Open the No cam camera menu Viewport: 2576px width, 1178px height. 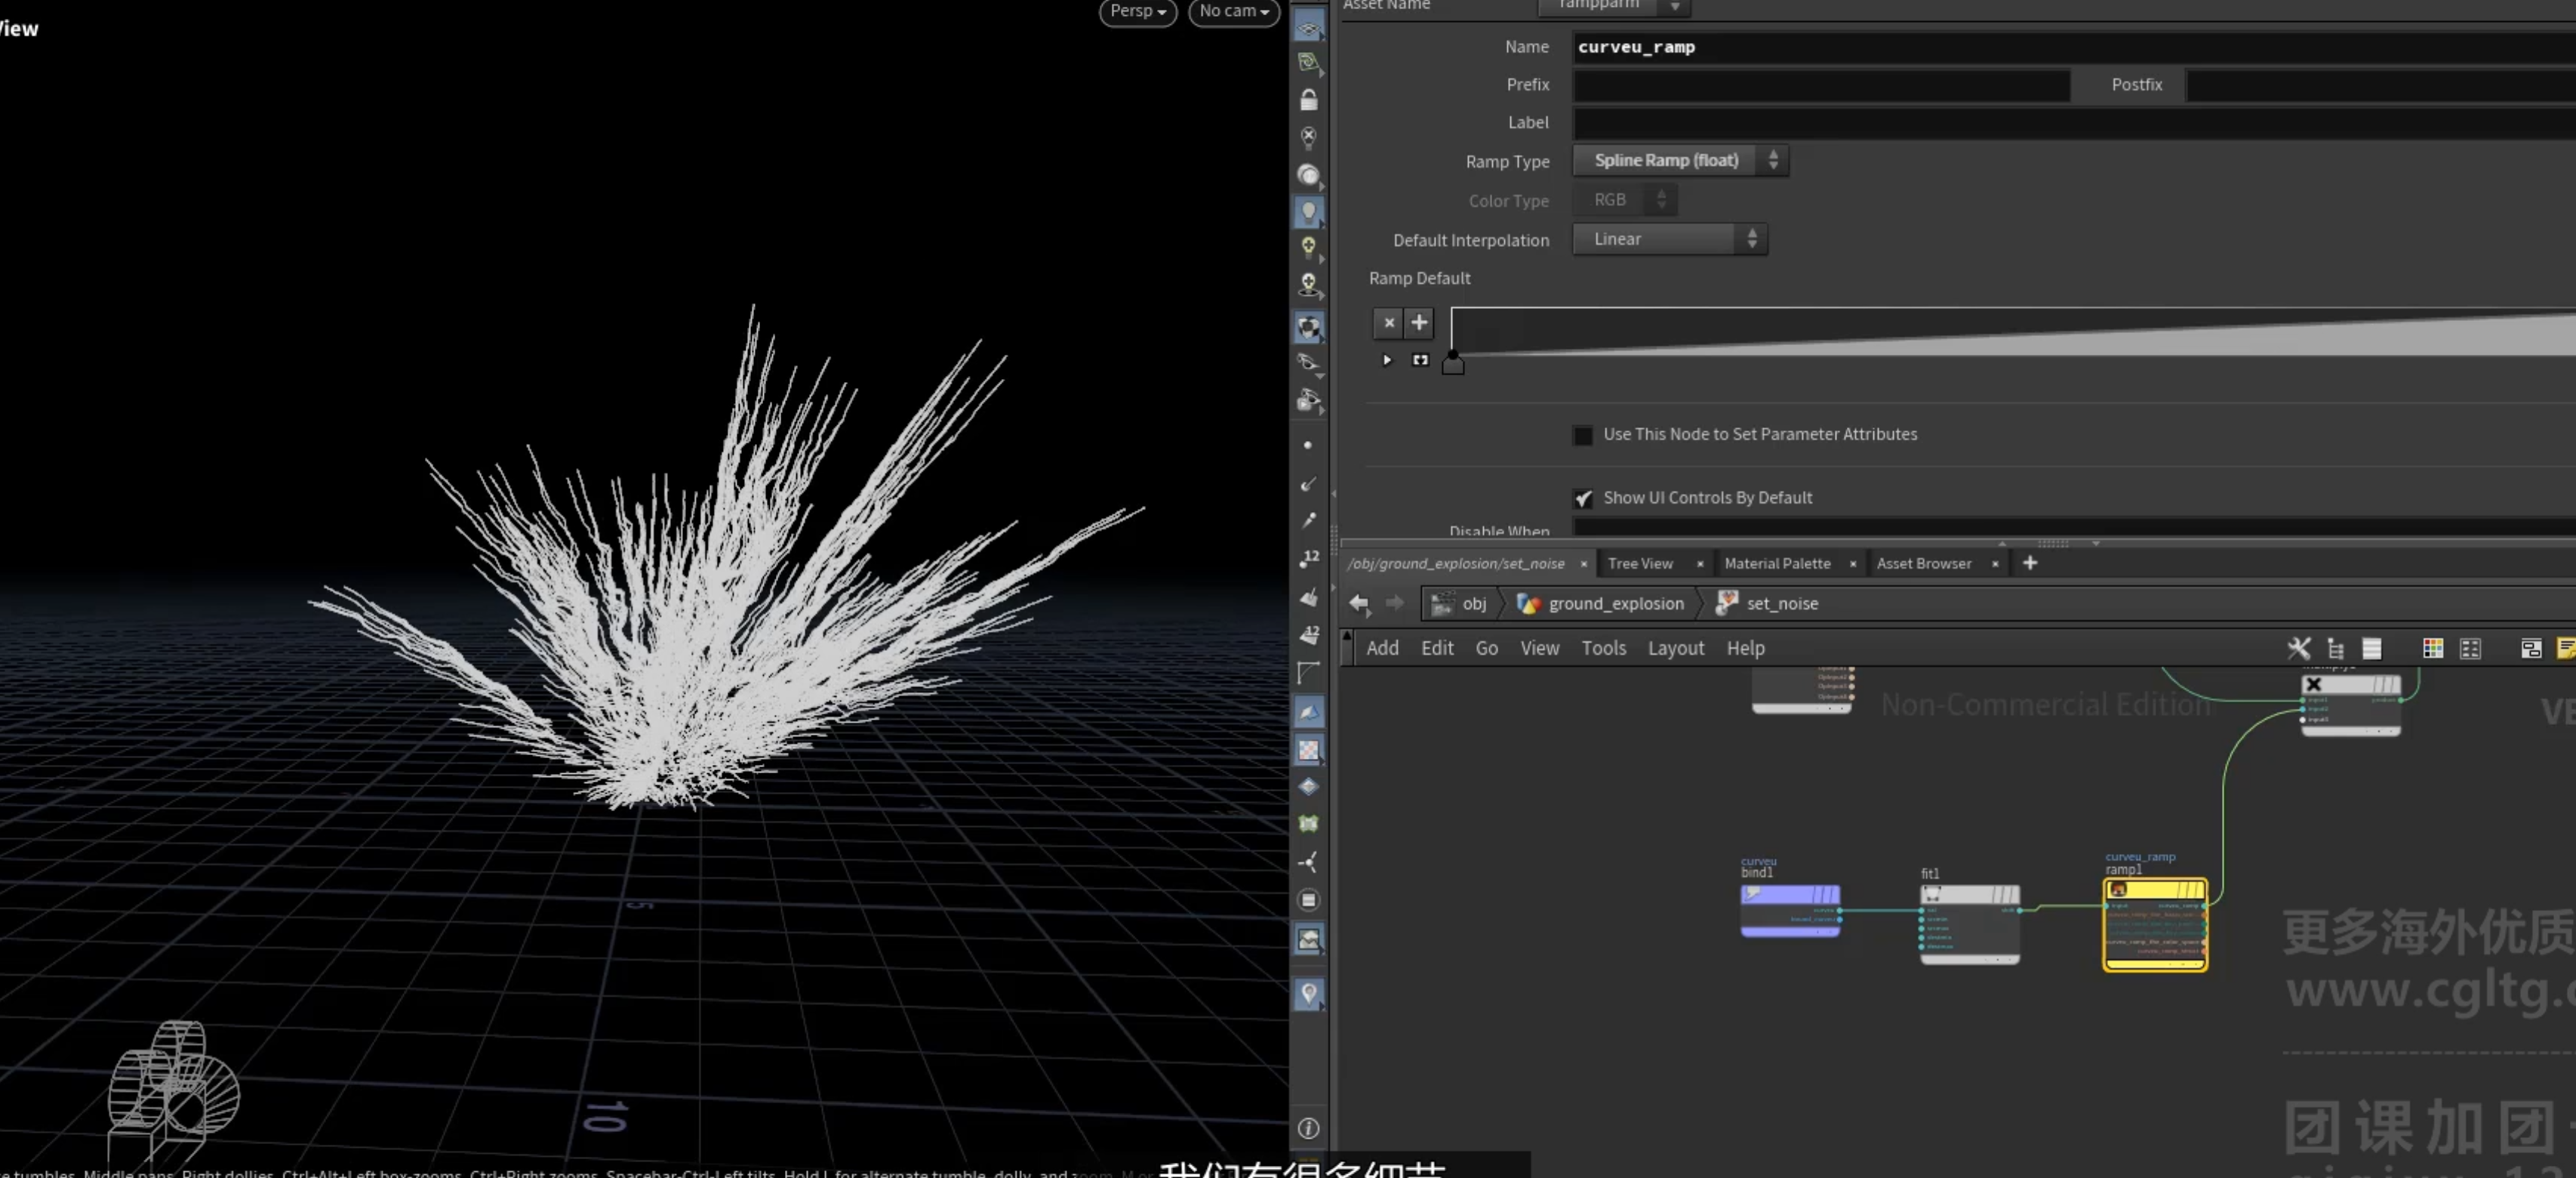point(1233,11)
